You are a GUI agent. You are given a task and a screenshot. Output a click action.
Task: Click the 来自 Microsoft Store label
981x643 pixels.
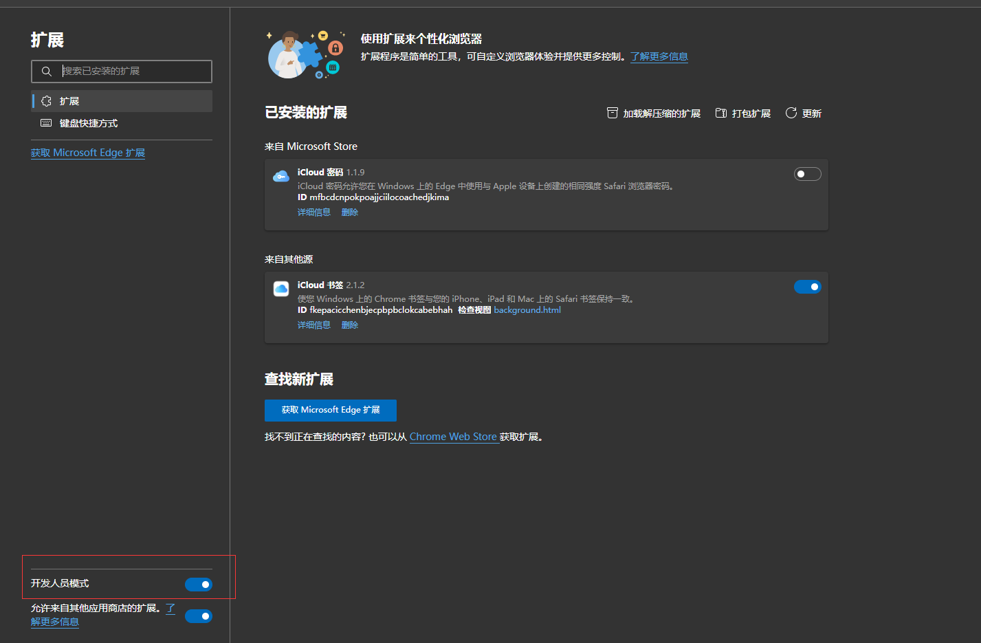point(311,146)
